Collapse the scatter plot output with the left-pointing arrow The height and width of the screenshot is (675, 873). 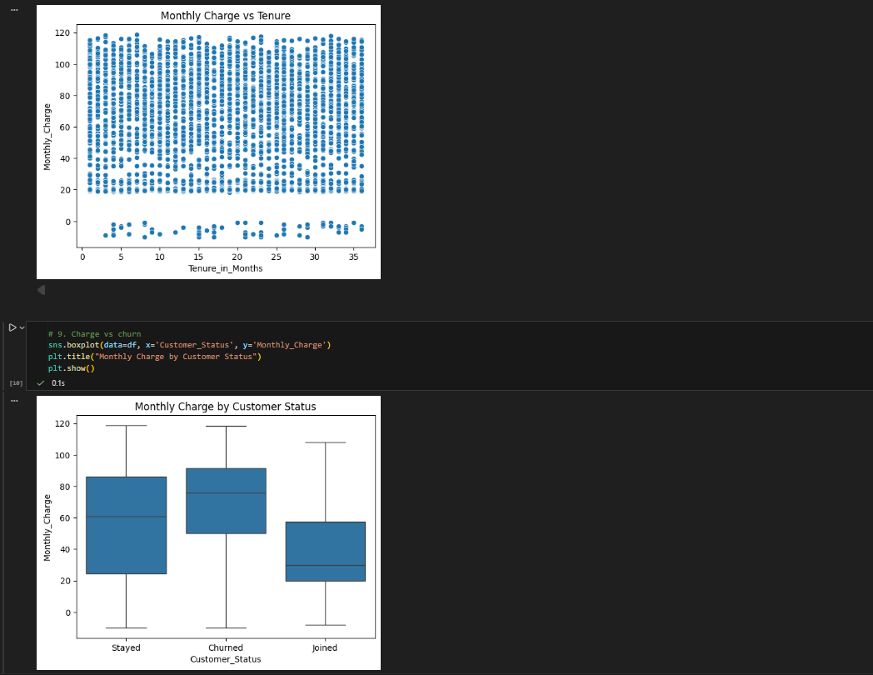click(x=40, y=289)
